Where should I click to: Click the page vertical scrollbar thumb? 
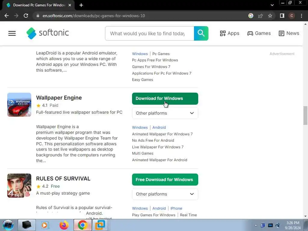[305, 115]
